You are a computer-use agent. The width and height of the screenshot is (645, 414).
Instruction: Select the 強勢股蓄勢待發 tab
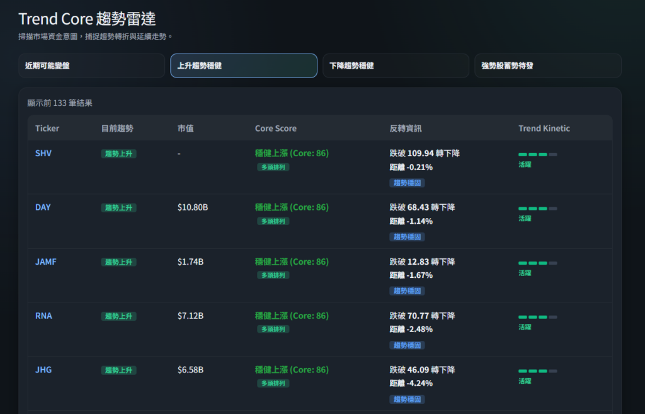547,66
